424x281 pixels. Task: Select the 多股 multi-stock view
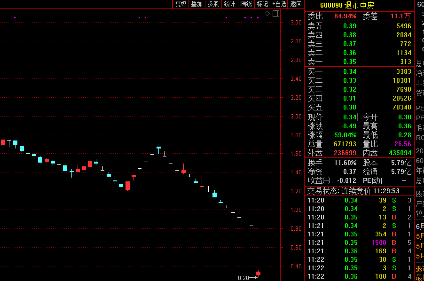click(213, 4)
